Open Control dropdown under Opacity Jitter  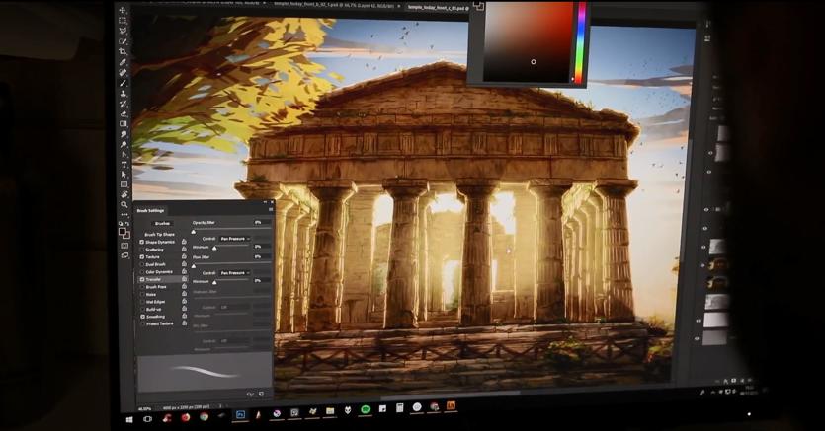234,239
